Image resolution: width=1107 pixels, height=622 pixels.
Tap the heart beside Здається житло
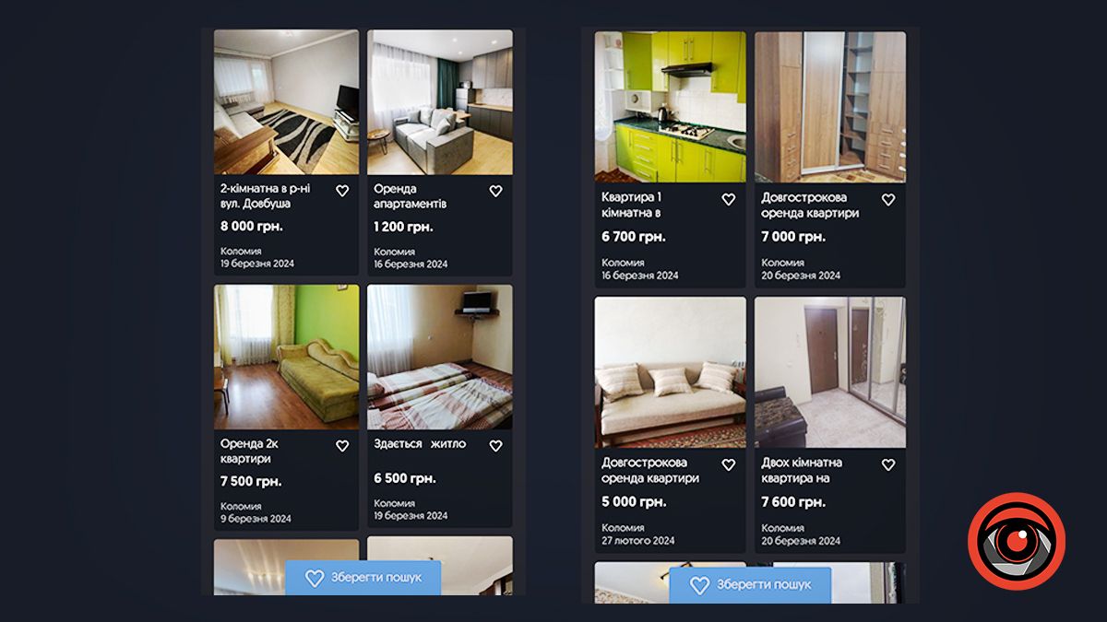point(495,445)
